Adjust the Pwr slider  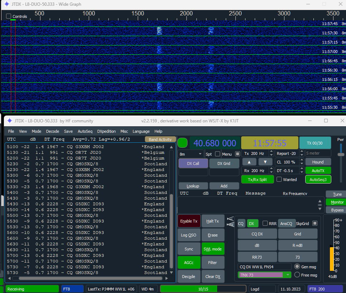click(341, 155)
